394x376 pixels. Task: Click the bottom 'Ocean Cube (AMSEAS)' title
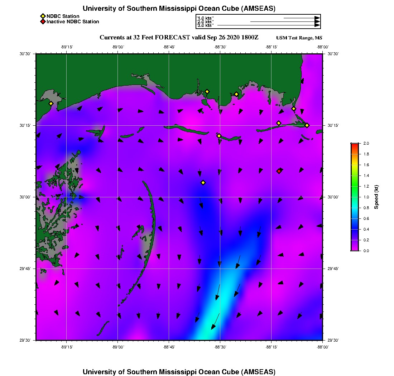pos(179,372)
